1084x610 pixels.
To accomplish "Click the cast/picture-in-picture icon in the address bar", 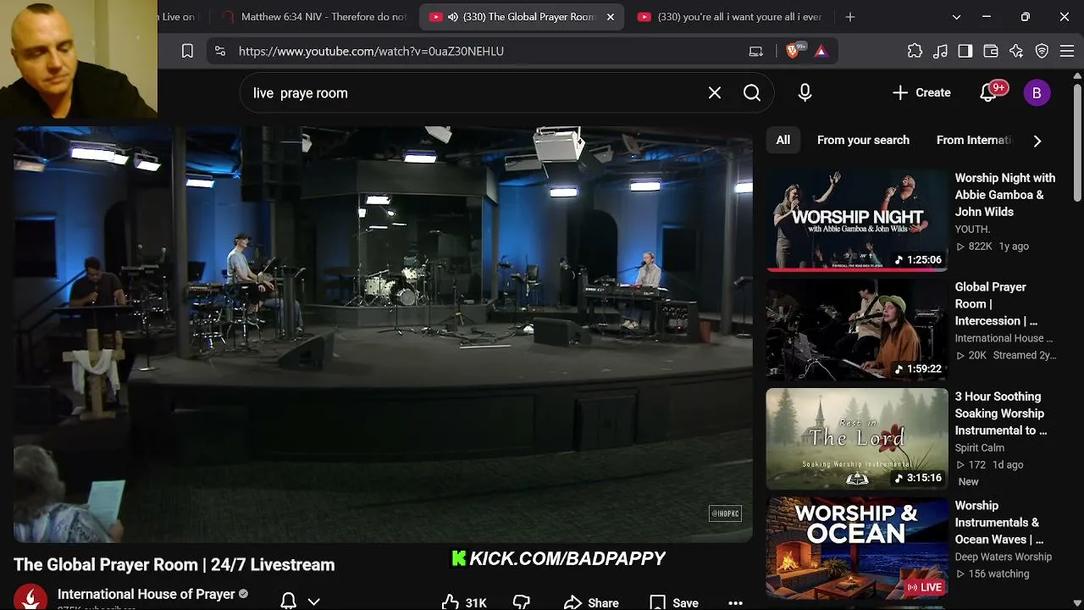I will (x=756, y=51).
